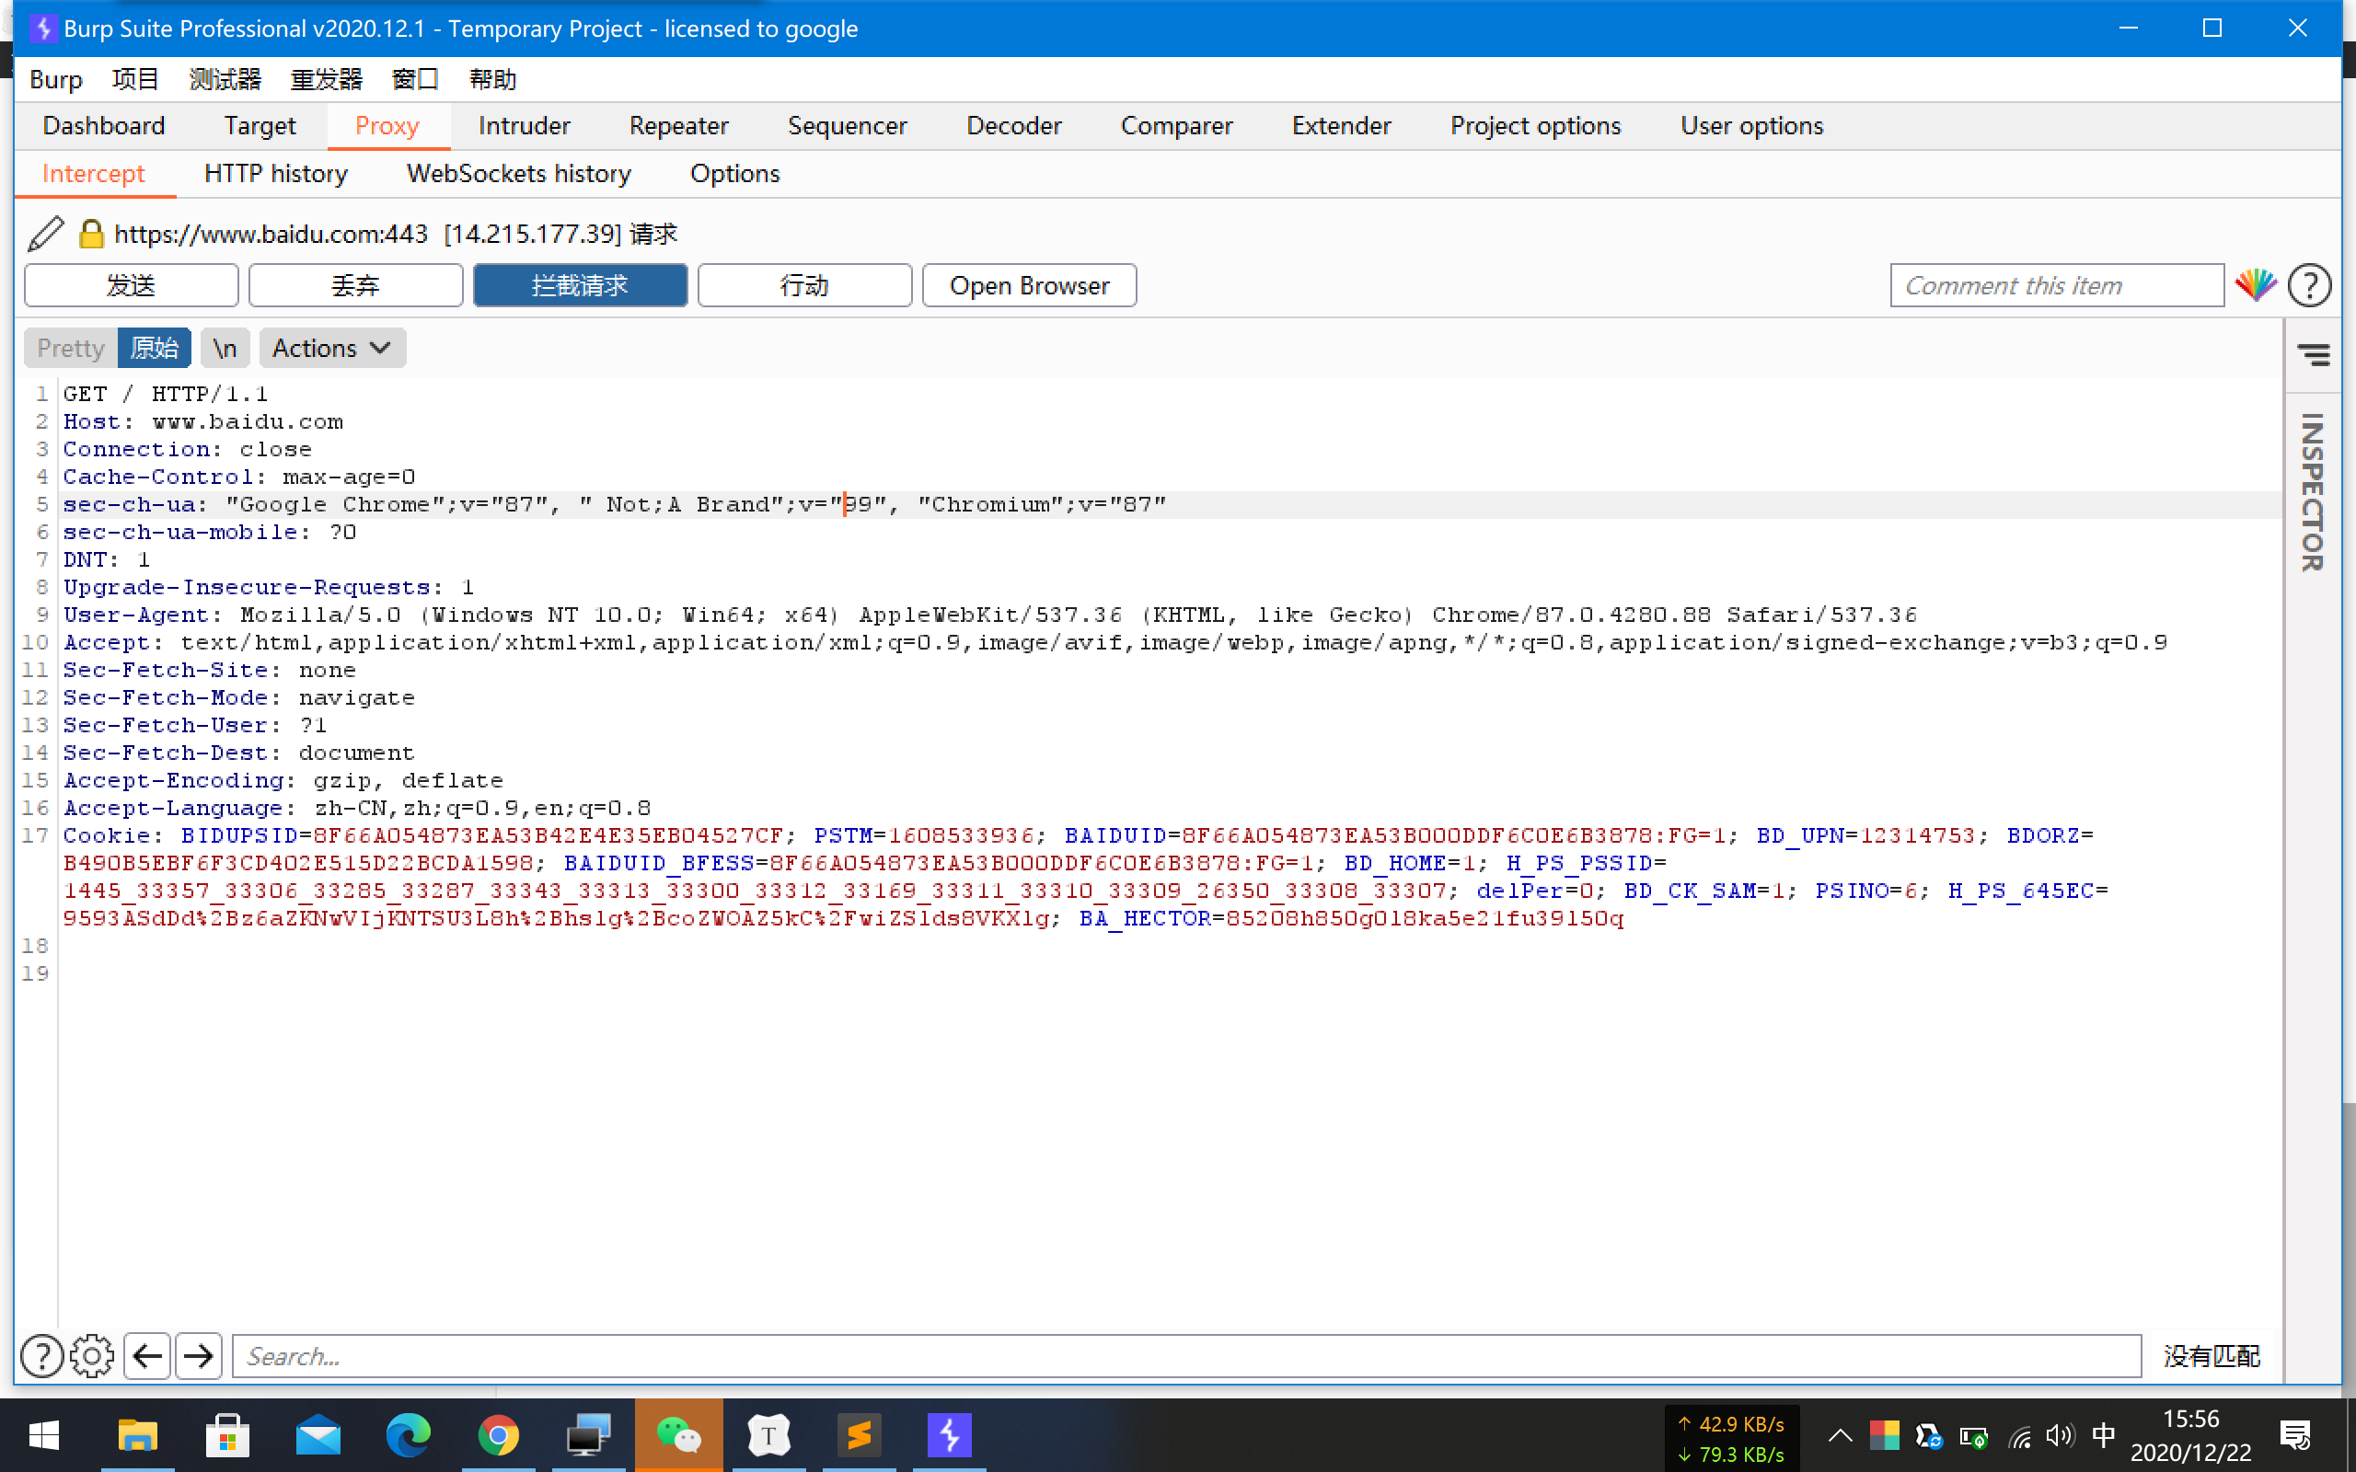
Task: Toggle the 拦截请求 intercept button
Action: pos(580,285)
